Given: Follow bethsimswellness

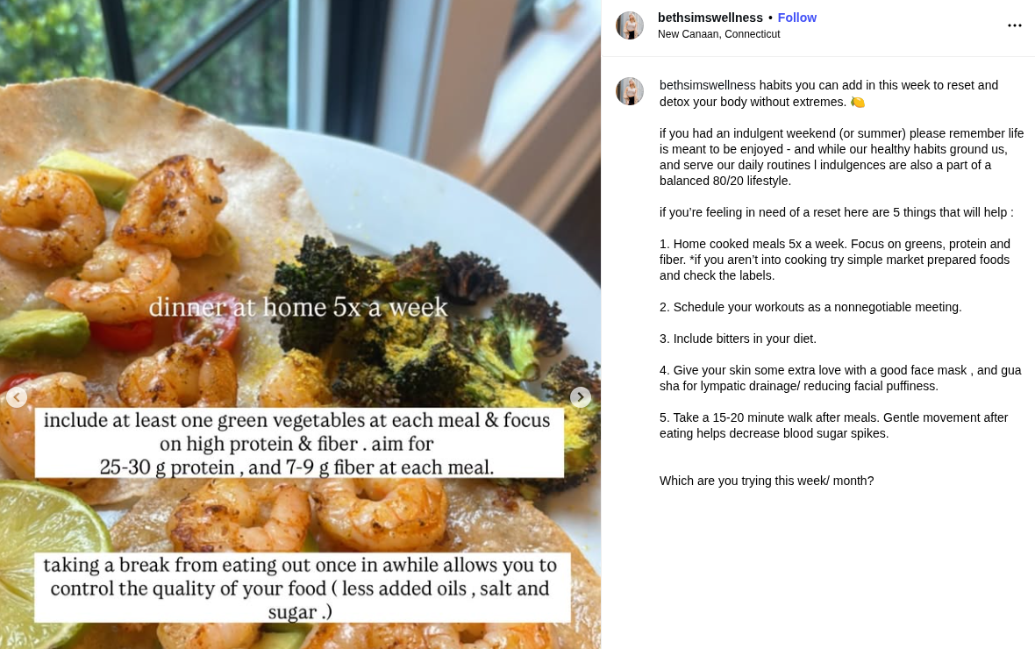Looking at the screenshot, I should point(796,18).
